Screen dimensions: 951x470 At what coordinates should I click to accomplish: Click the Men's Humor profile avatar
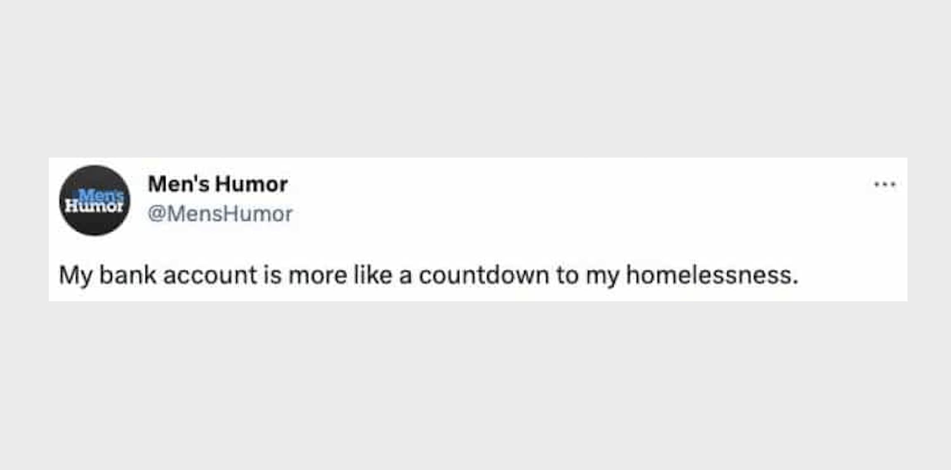(95, 200)
